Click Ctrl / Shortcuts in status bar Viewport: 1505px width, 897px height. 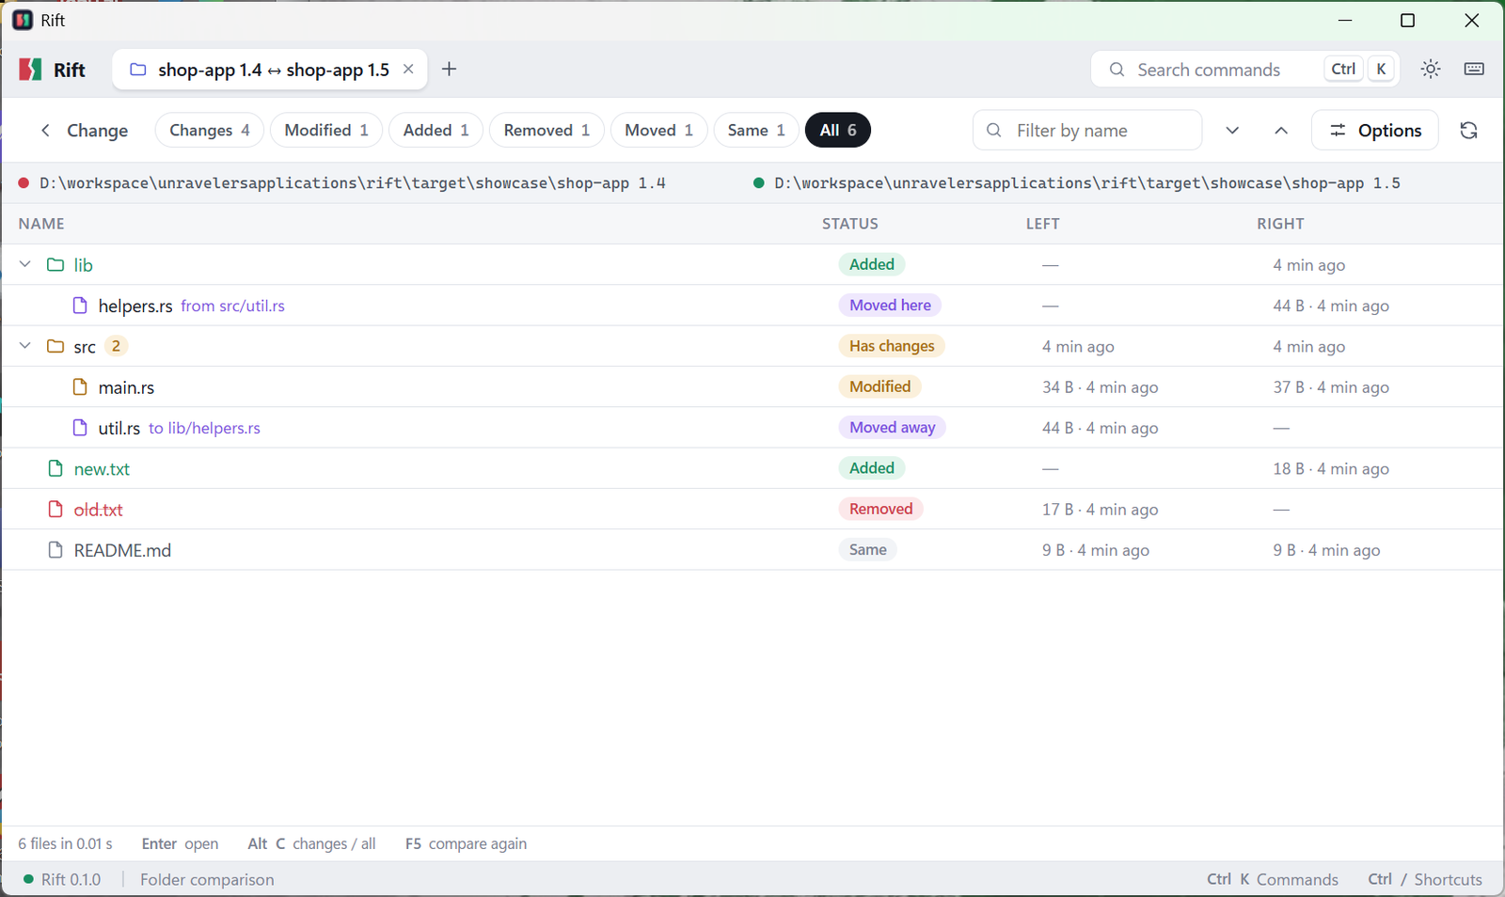[1425, 879]
